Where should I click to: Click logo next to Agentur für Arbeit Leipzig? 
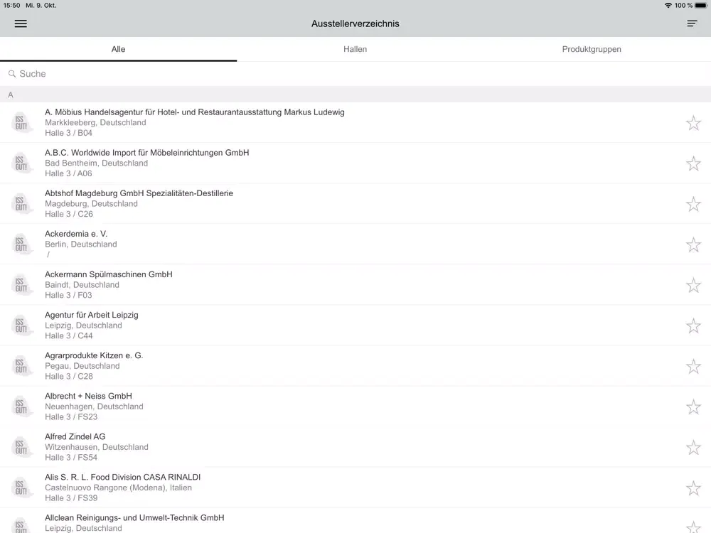pyautogui.click(x=22, y=325)
